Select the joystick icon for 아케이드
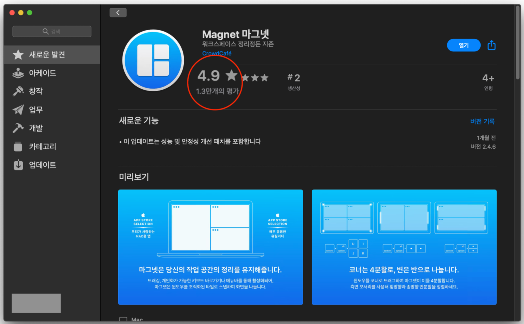The width and height of the screenshot is (524, 324). (x=18, y=73)
